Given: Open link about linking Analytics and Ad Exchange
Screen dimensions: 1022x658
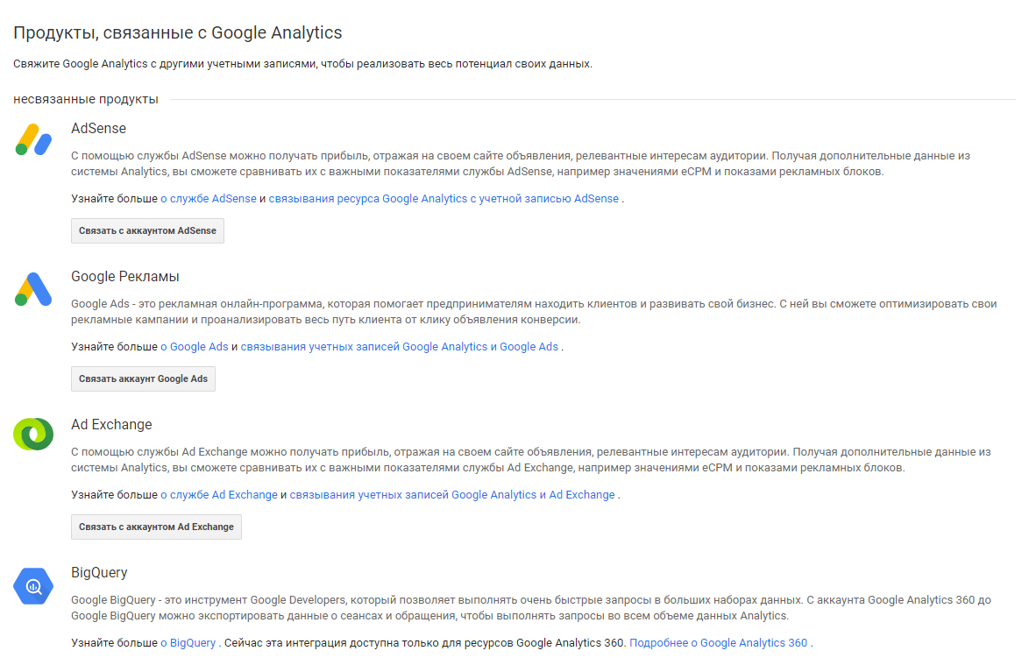Looking at the screenshot, I should (x=452, y=495).
